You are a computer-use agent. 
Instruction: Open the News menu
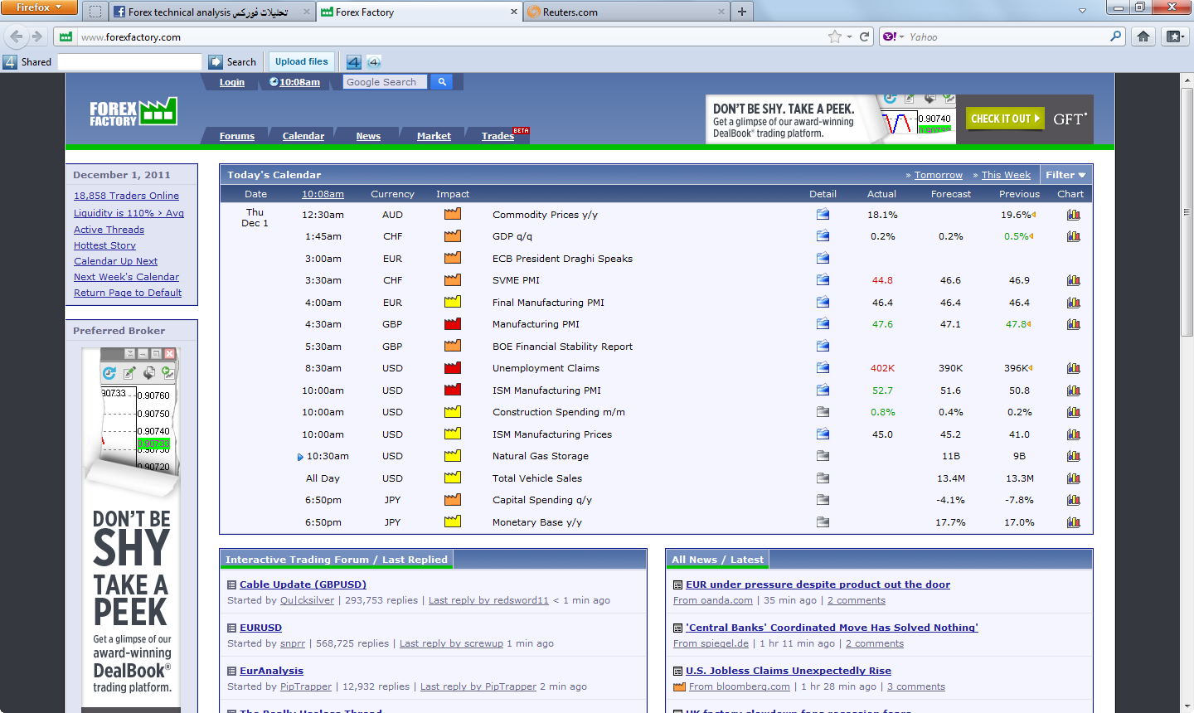click(x=368, y=136)
